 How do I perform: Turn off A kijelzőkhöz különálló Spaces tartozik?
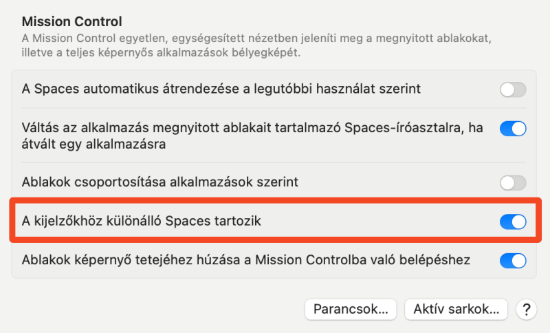(x=513, y=222)
